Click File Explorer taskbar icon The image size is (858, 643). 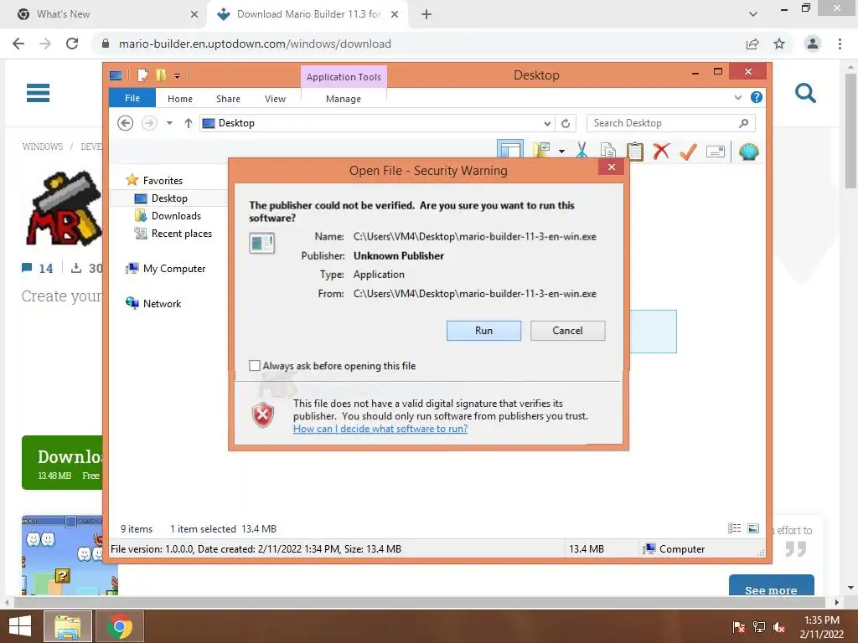[x=68, y=626]
